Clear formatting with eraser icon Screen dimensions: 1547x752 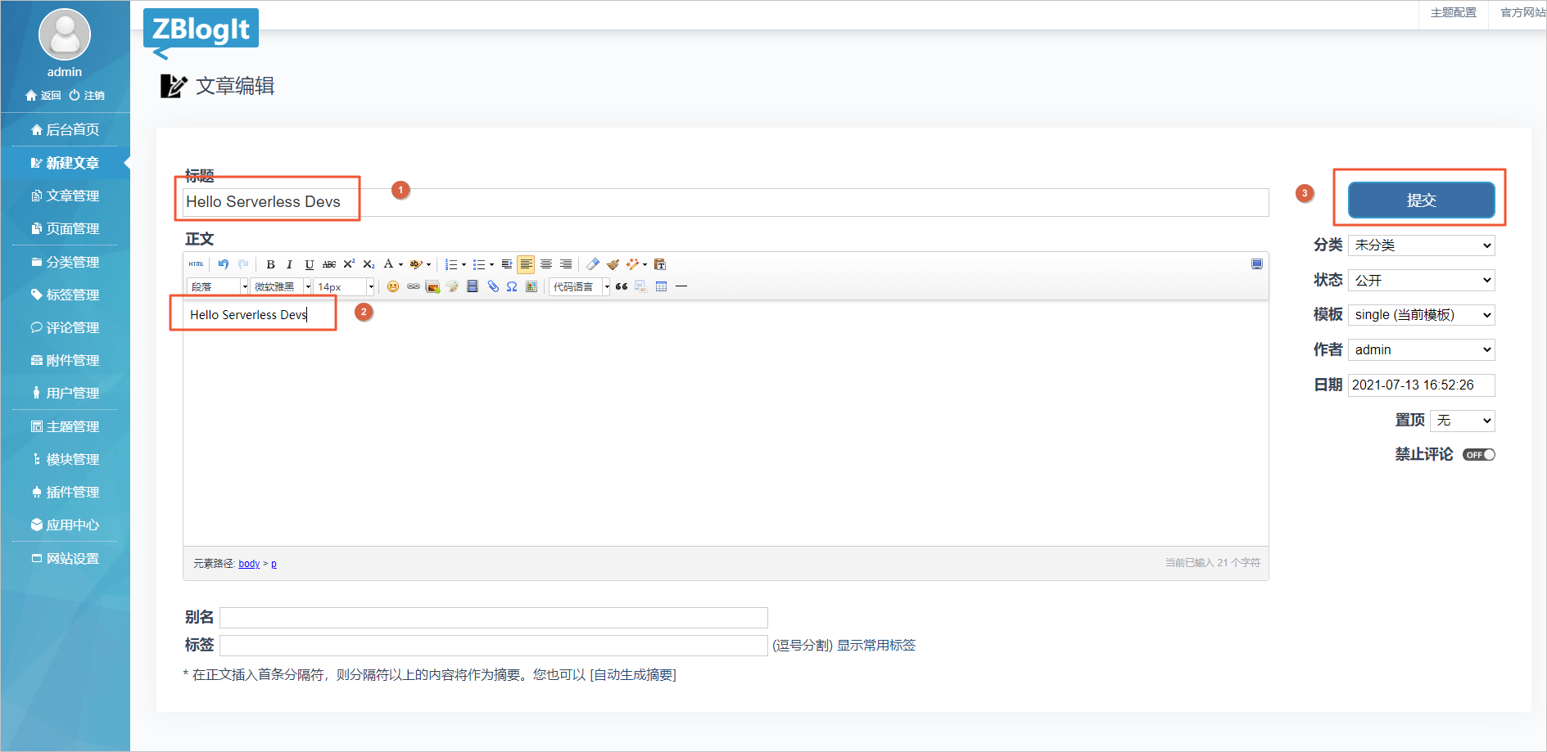click(x=593, y=264)
